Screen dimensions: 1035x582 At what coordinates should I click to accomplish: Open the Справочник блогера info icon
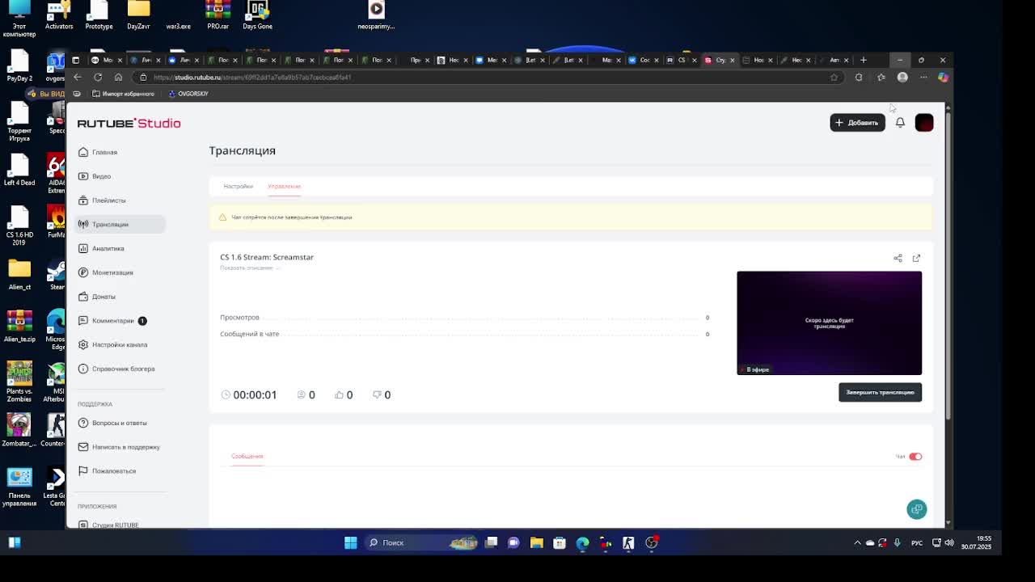(83, 369)
